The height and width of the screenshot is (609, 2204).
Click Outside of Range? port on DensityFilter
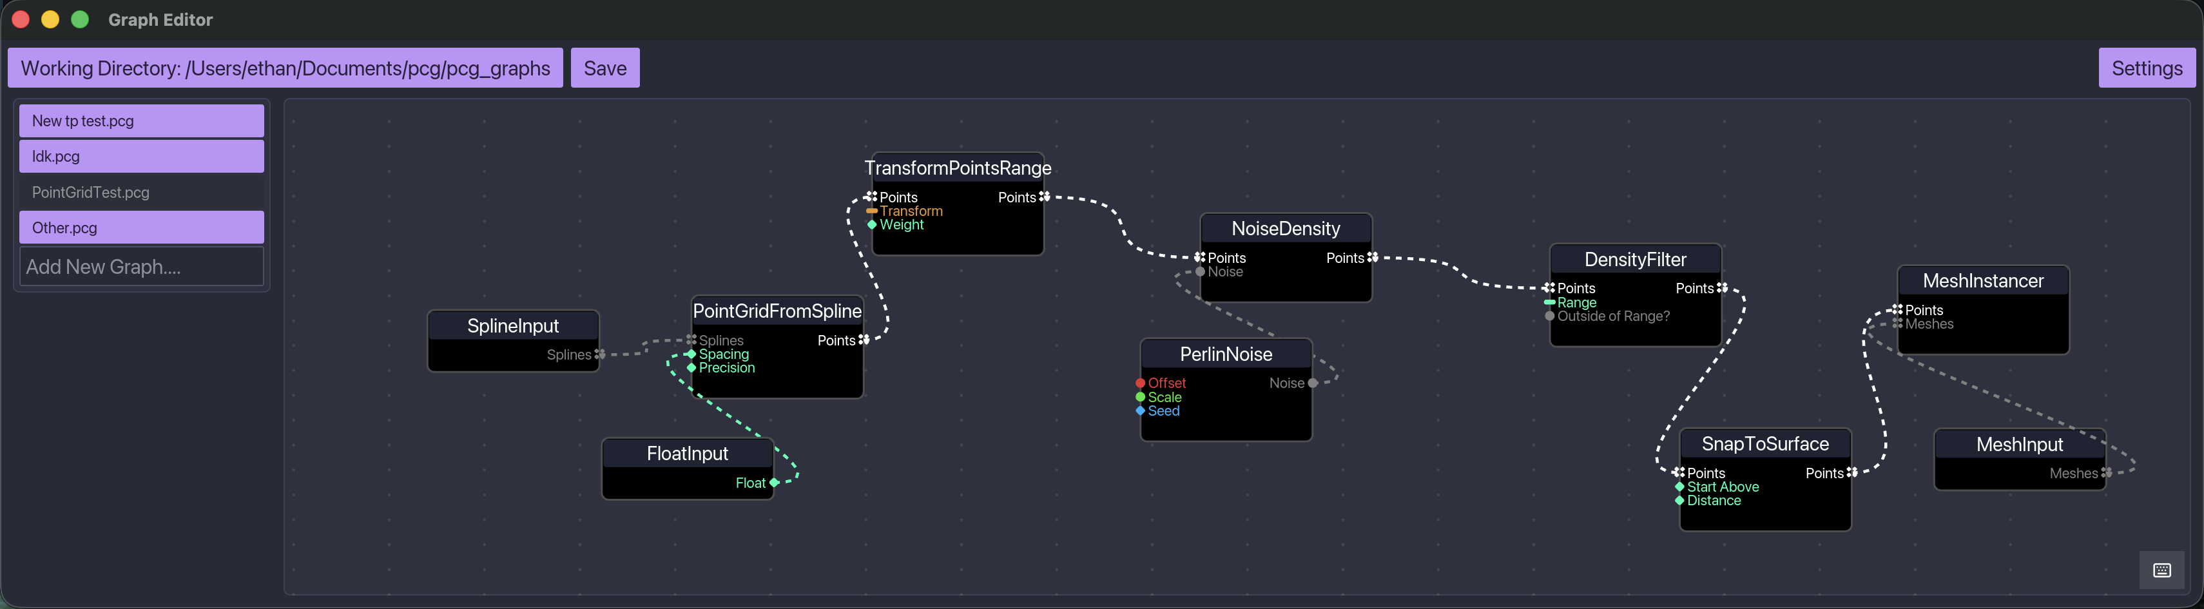pyautogui.click(x=1549, y=316)
